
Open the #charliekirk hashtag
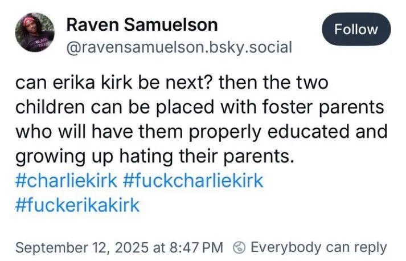pyautogui.click(x=66, y=181)
